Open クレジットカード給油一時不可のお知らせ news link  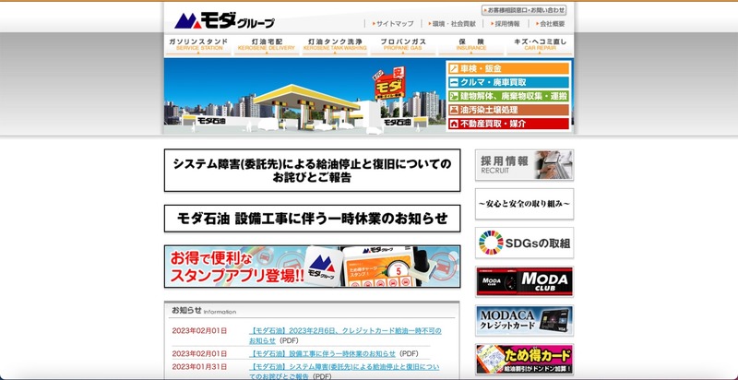click(345, 336)
